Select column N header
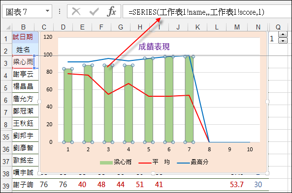Viewport: 292px width, 193px height. [x=258, y=28]
